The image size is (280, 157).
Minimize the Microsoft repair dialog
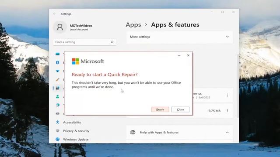point(179,55)
